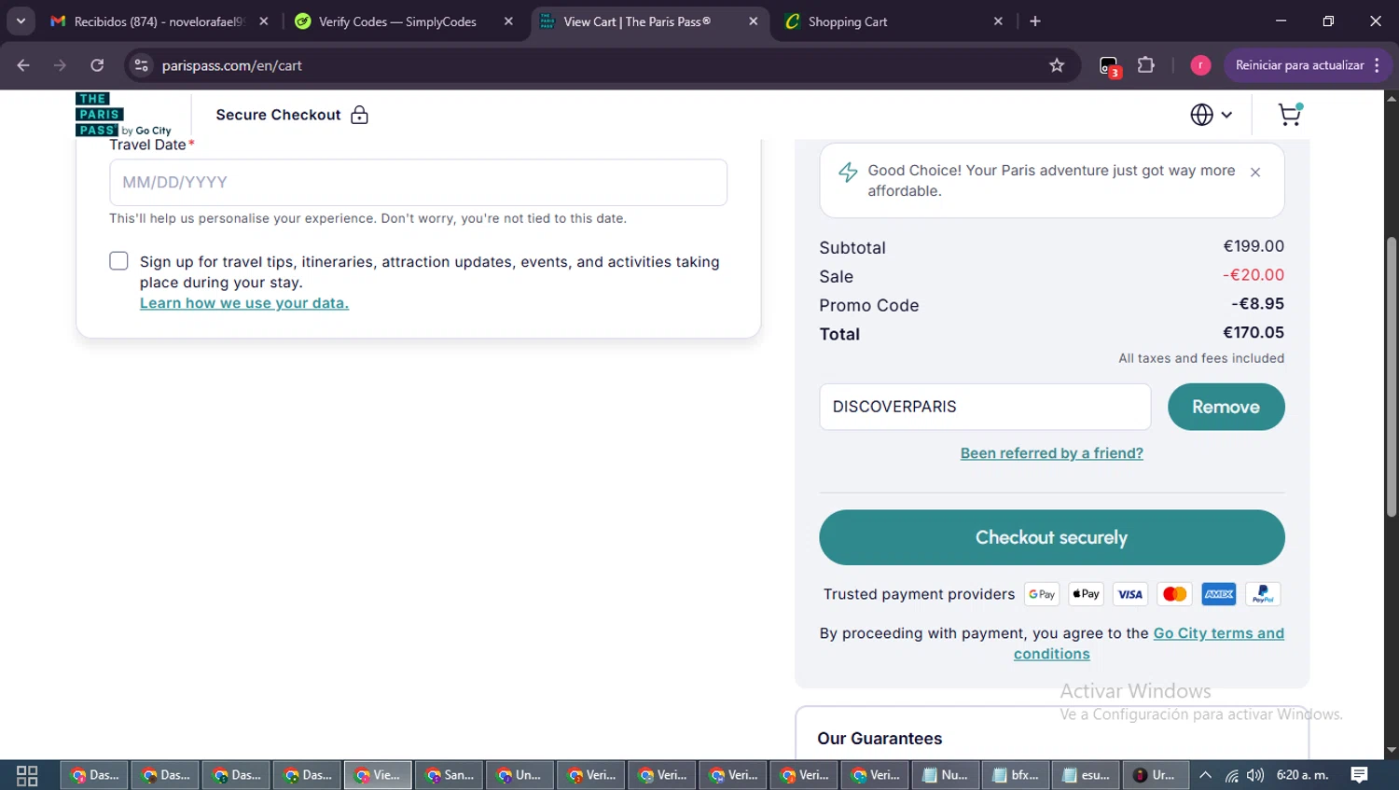This screenshot has height=790, width=1399.
Task: Close the Shopping Cart tab
Action: click(998, 21)
